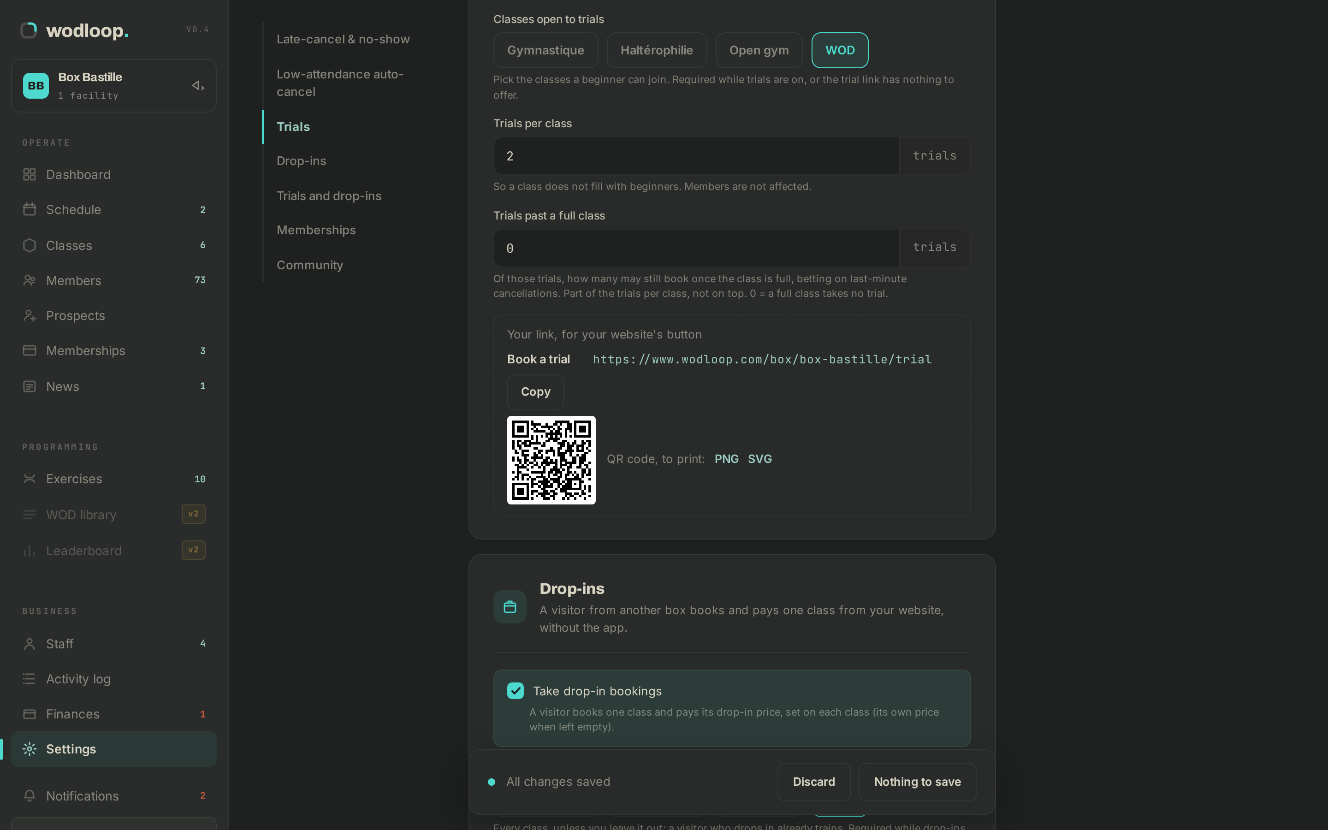Viewport: 1328px width, 830px height.
Task: Click the Notifications bell icon
Action: coord(30,796)
